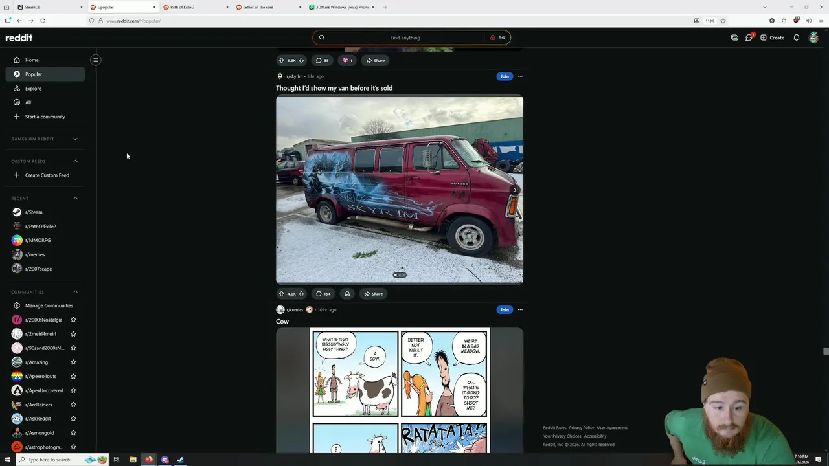Open Explore in the sidebar

click(45, 89)
